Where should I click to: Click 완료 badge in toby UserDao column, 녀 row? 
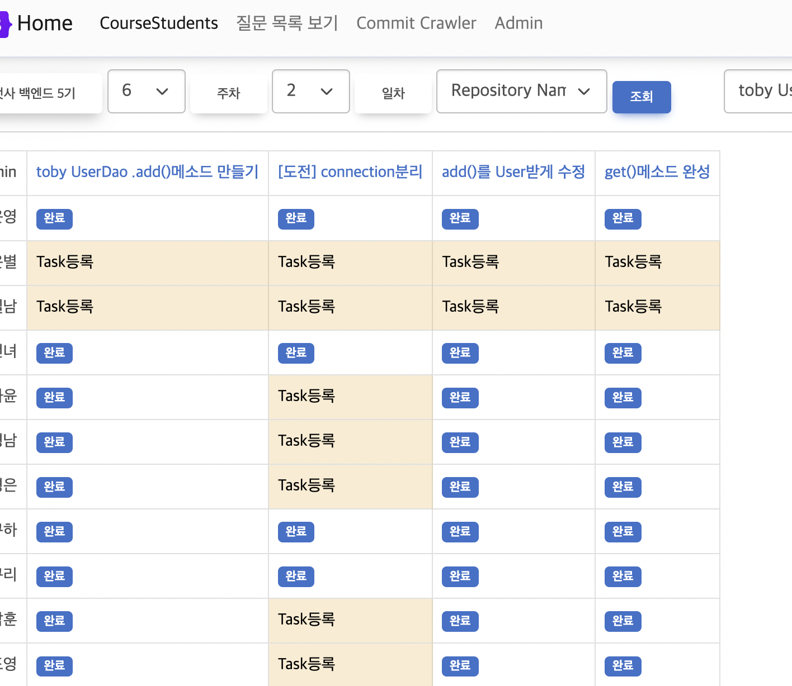(54, 353)
